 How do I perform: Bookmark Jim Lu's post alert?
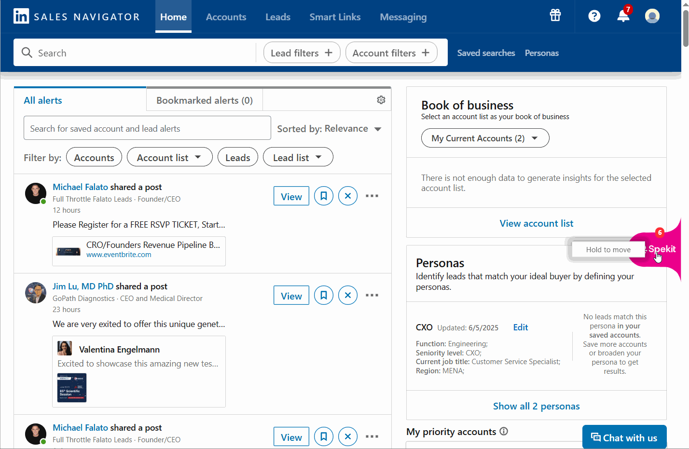(324, 295)
